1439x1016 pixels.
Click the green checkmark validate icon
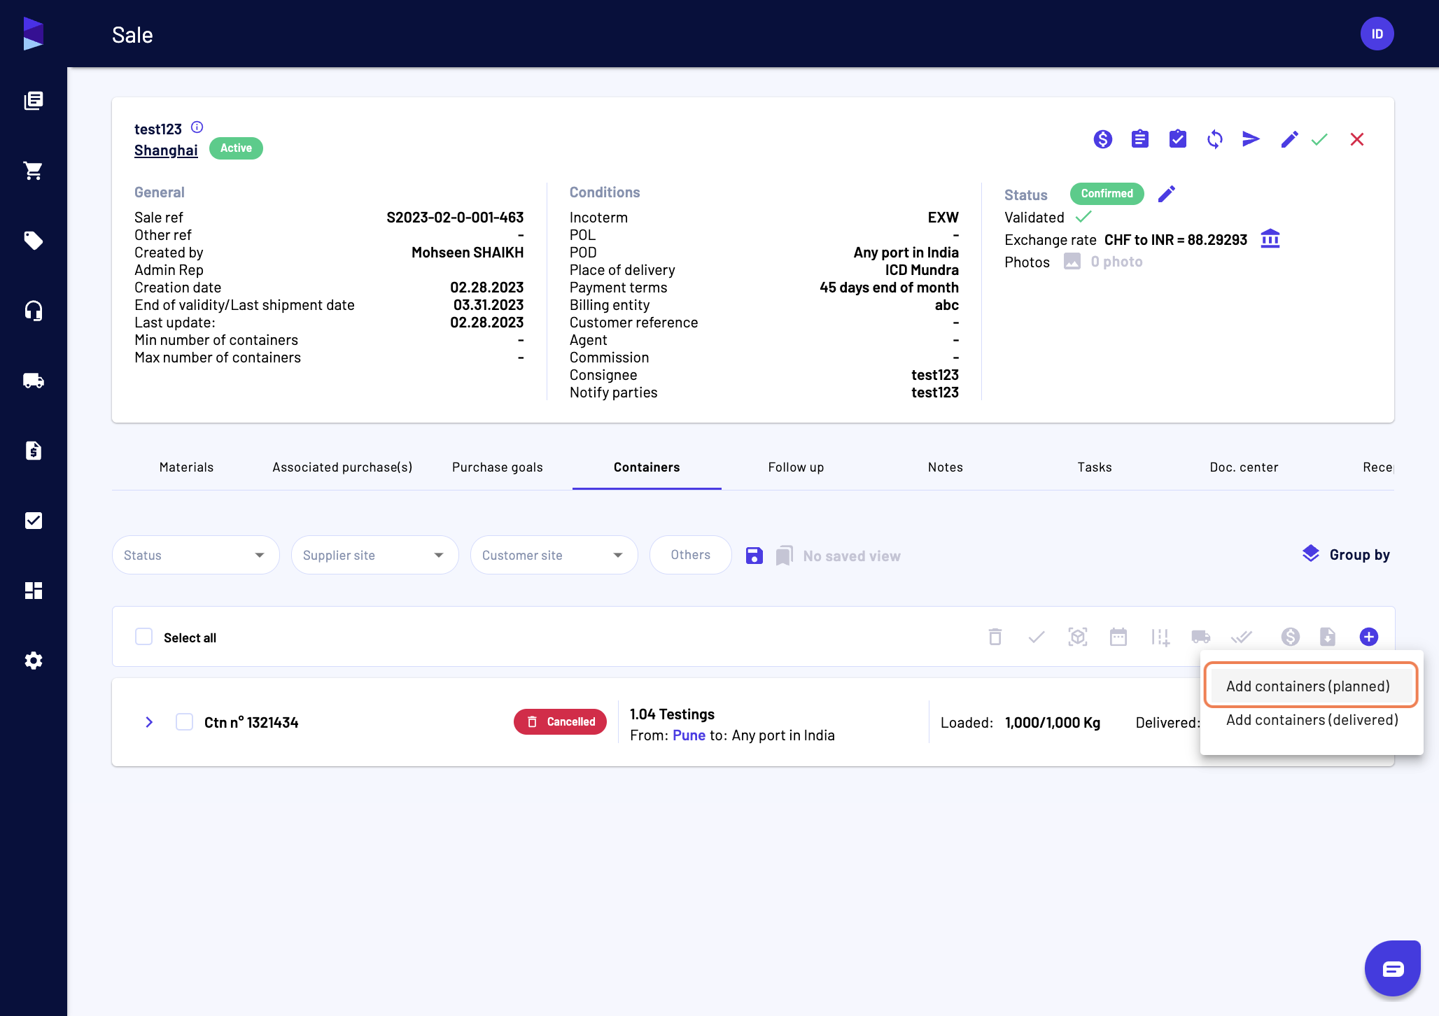pos(1320,139)
